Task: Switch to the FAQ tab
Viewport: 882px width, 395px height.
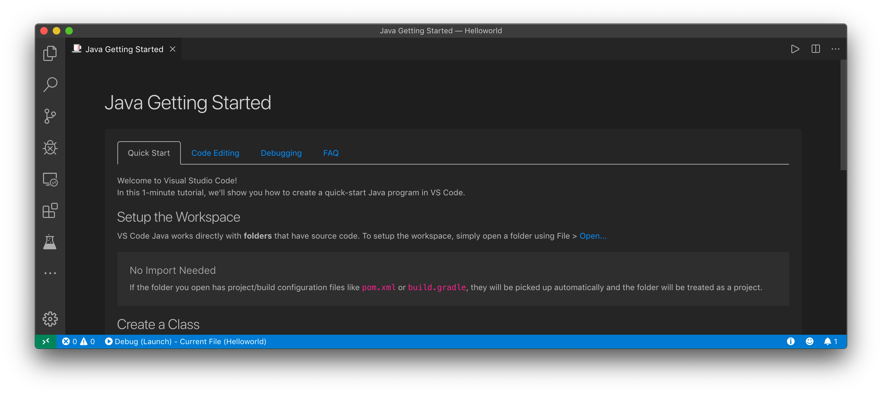Action: click(331, 153)
